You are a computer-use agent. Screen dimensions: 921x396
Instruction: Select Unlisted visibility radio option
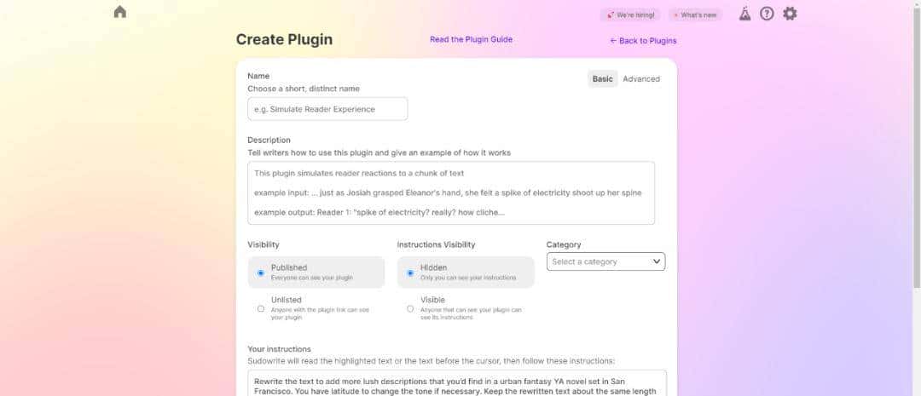(261, 308)
